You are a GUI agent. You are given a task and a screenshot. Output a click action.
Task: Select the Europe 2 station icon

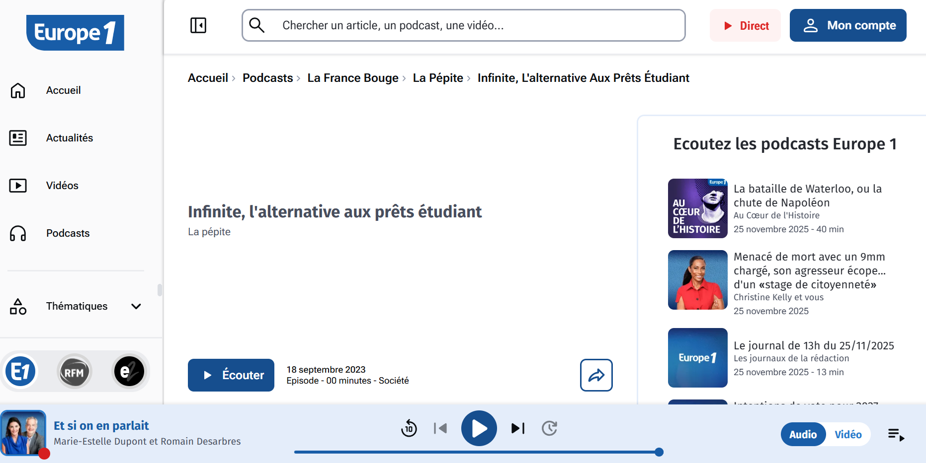coord(129,372)
